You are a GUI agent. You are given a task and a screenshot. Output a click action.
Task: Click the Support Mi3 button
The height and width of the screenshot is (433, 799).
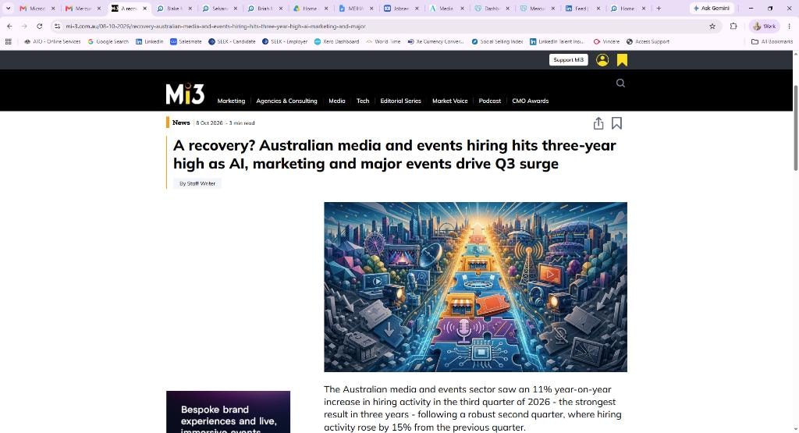(568, 60)
